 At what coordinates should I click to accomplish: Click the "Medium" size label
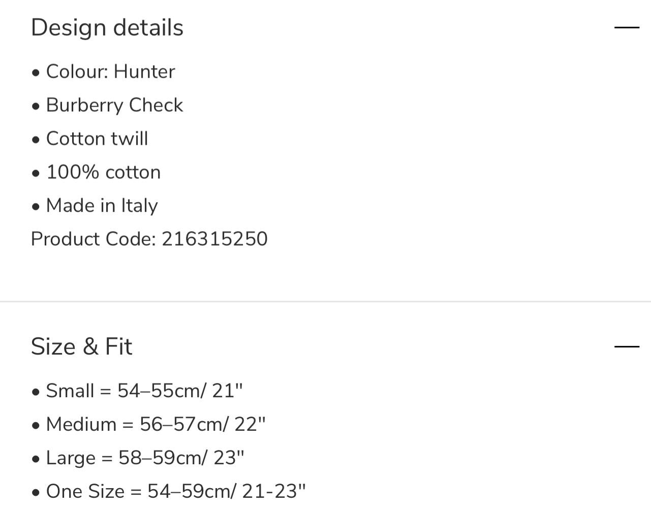[81, 425]
